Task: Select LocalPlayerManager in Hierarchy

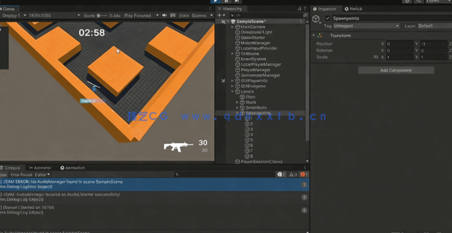Action: point(261,65)
